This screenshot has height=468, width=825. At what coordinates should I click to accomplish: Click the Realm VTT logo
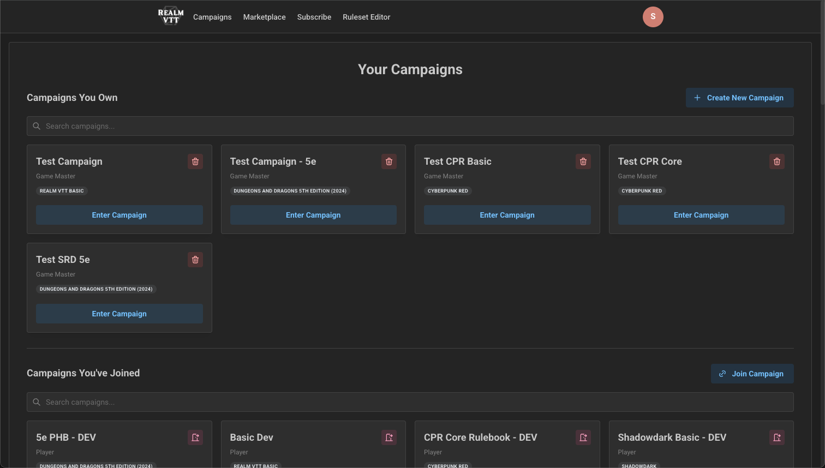coord(171,17)
